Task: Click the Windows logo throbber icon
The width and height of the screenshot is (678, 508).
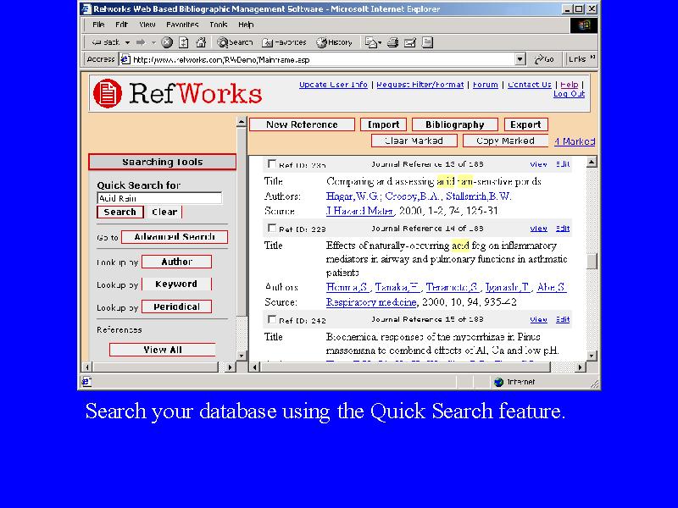Action: 584,25
